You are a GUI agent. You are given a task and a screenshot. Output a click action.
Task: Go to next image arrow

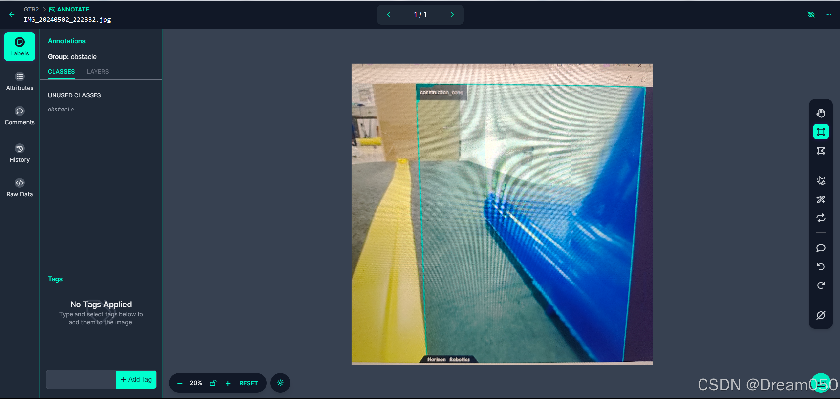(452, 14)
